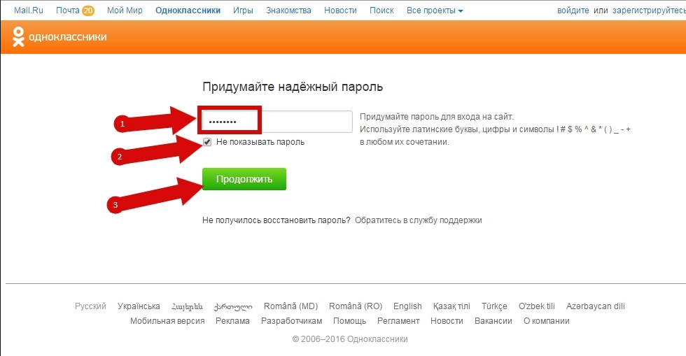Open 'Обратитесь в службу поддержки' link
Screen dimensions: 686x356
click(419, 220)
